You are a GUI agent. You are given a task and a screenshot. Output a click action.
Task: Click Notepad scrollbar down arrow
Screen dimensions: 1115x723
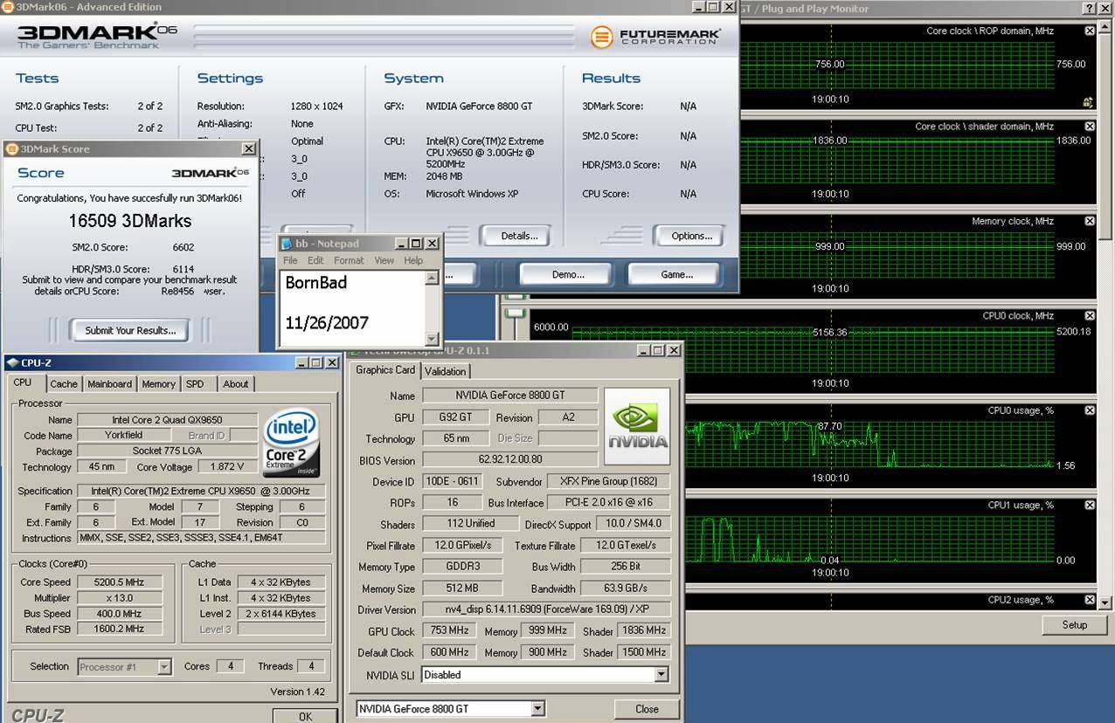click(x=432, y=339)
